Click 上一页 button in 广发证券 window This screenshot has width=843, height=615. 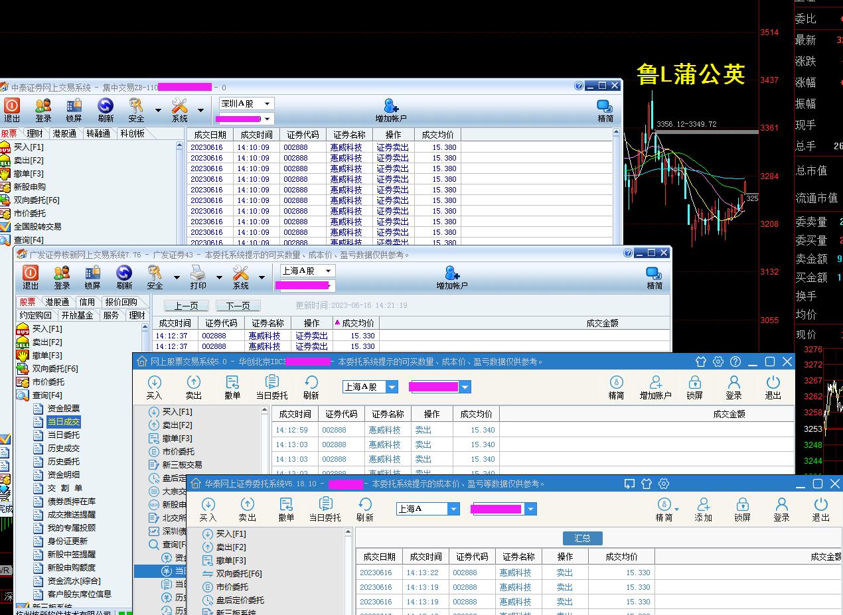187,306
